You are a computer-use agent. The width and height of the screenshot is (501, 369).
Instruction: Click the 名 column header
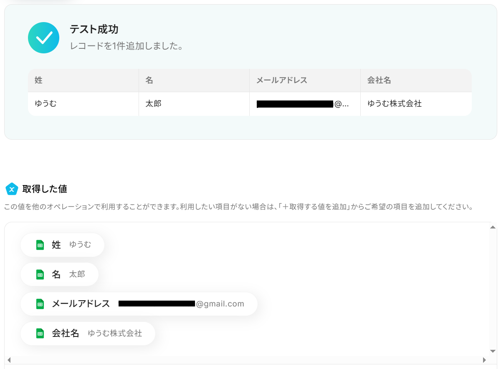194,80
